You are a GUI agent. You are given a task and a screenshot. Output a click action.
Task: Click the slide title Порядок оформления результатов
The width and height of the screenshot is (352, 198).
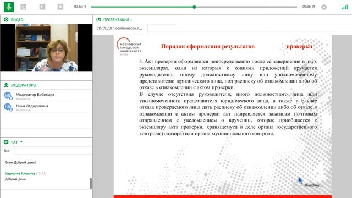[208, 46]
